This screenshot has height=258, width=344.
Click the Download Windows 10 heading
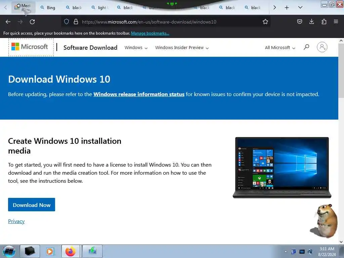click(x=59, y=79)
